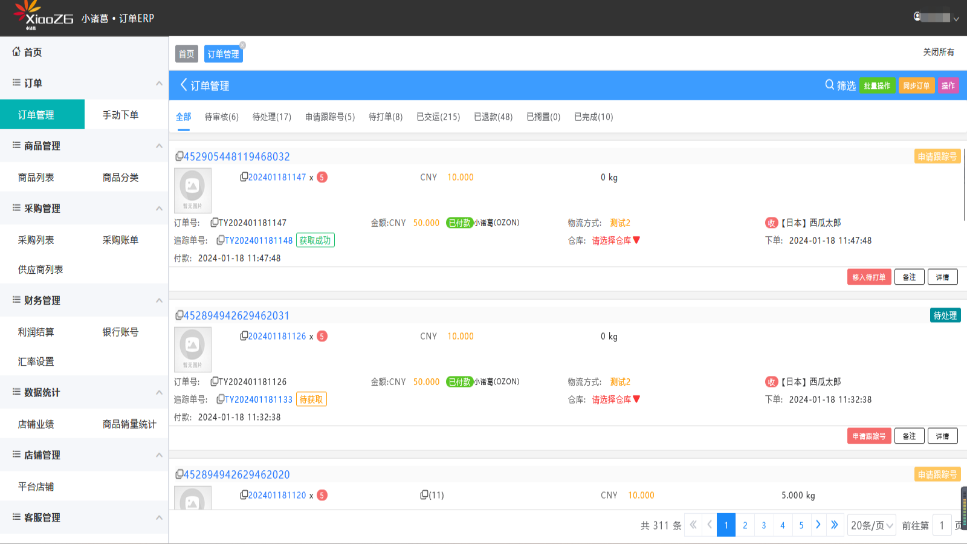Viewport: 967px width, 544px height.
Task: Collapse the 客服管理 sidebar section
Action: click(159, 517)
